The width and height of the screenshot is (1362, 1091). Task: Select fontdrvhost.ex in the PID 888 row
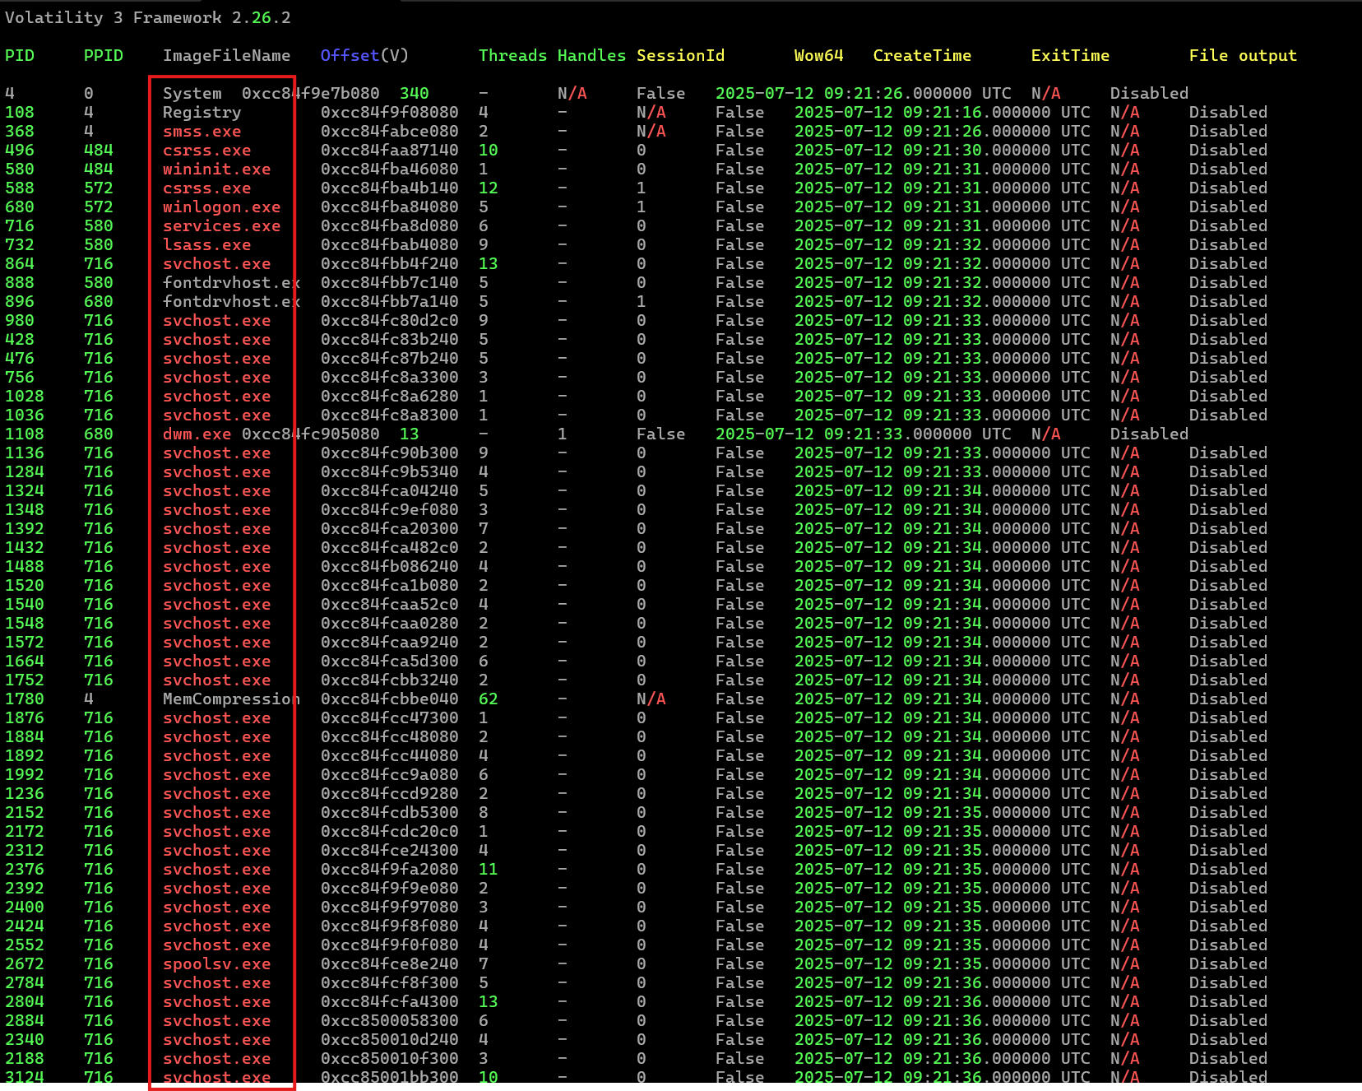pos(231,282)
